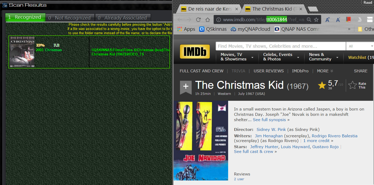The height and width of the screenshot is (185, 374).
Task: Click the IMDb search input field
Action: click(x=281, y=46)
